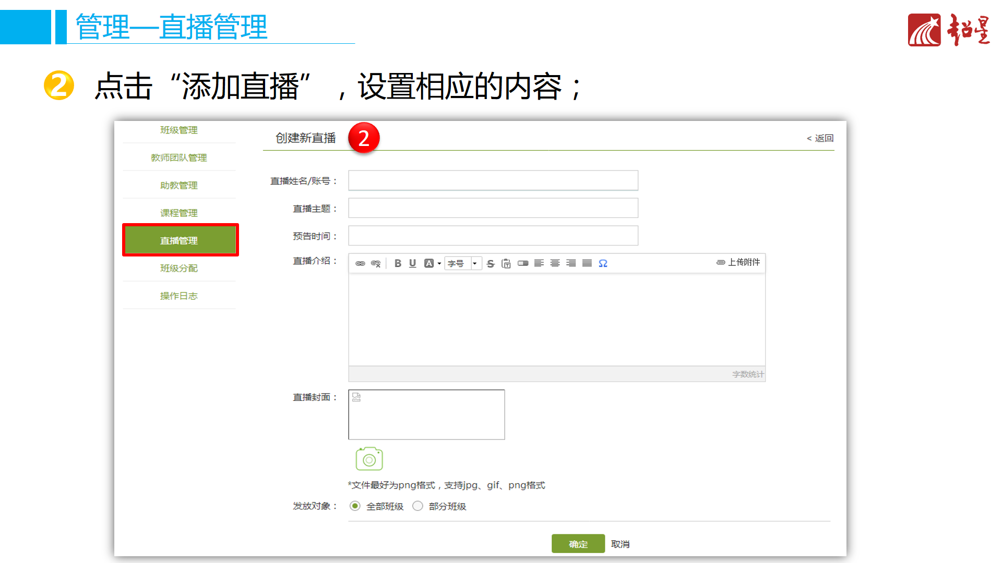Select the 部分班级 radio option
This screenshot has width=1002, height=563.
click(x=417, y=506)
